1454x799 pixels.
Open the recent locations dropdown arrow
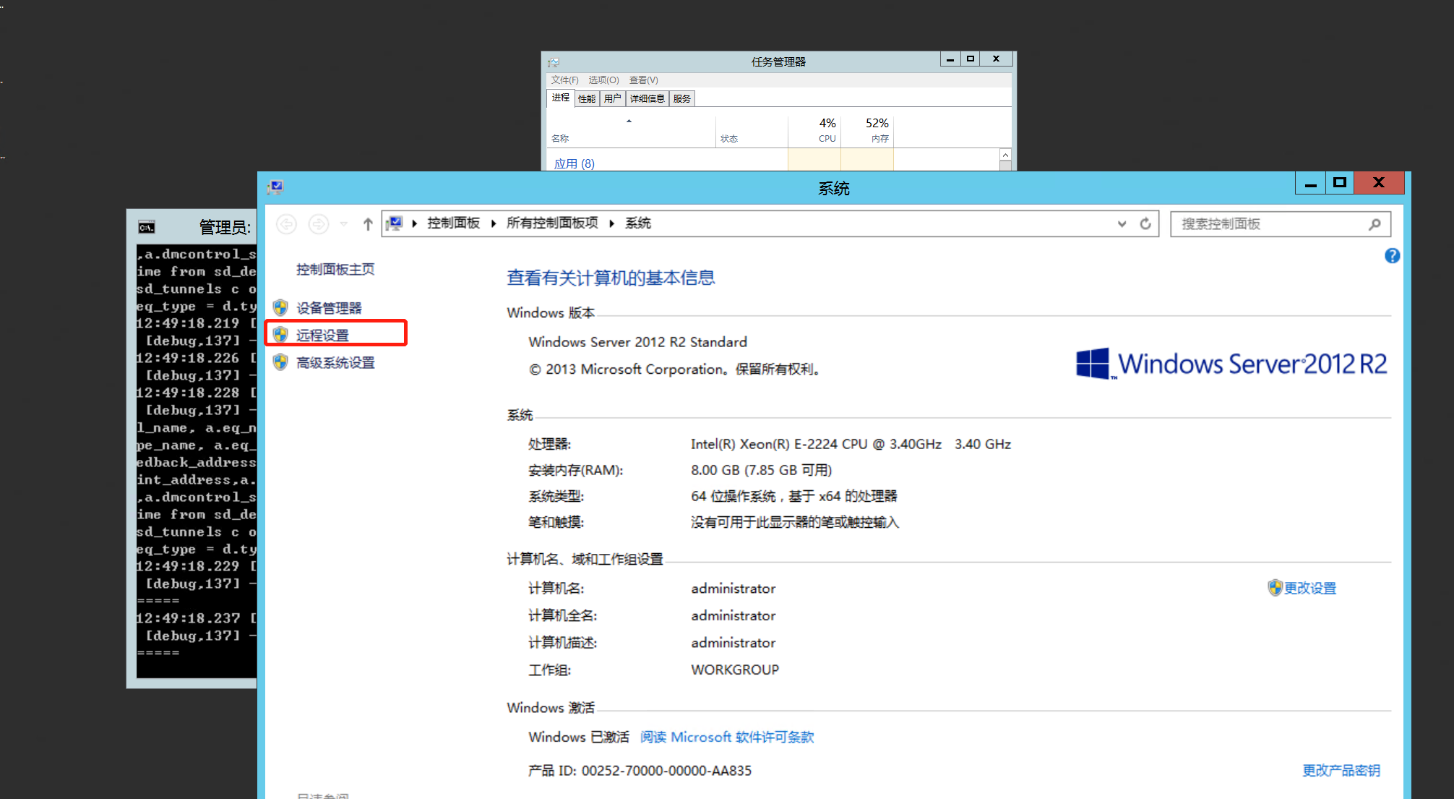click(344, 224)
